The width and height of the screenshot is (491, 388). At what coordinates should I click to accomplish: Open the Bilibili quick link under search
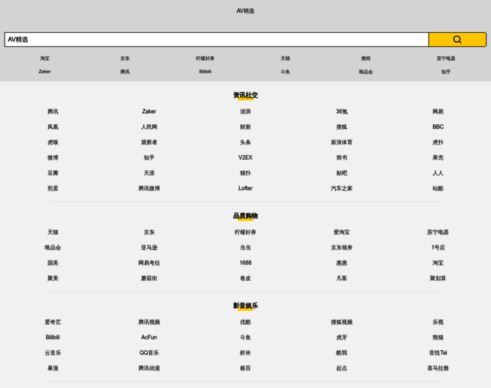[205, 72]
